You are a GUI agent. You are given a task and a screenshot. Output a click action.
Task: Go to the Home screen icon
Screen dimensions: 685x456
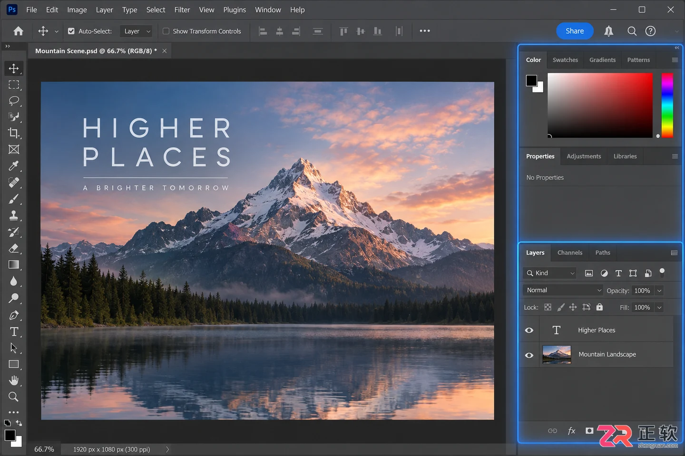coord(19,31)
